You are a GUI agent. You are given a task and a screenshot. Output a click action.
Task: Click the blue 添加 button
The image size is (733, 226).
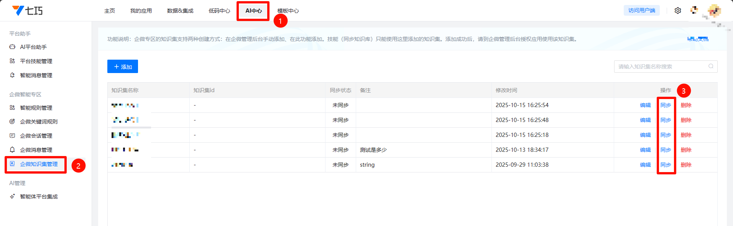click(123, 67)
